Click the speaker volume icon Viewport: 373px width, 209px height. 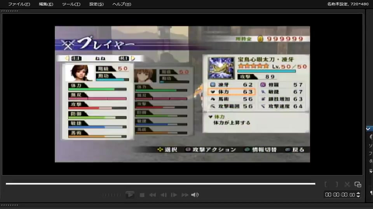[195, 195]
